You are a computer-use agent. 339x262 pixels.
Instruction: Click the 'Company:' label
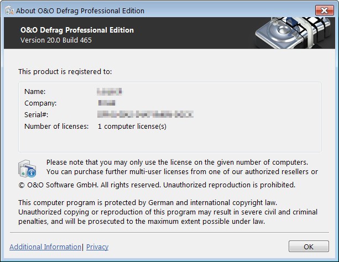tap(40, 103)
